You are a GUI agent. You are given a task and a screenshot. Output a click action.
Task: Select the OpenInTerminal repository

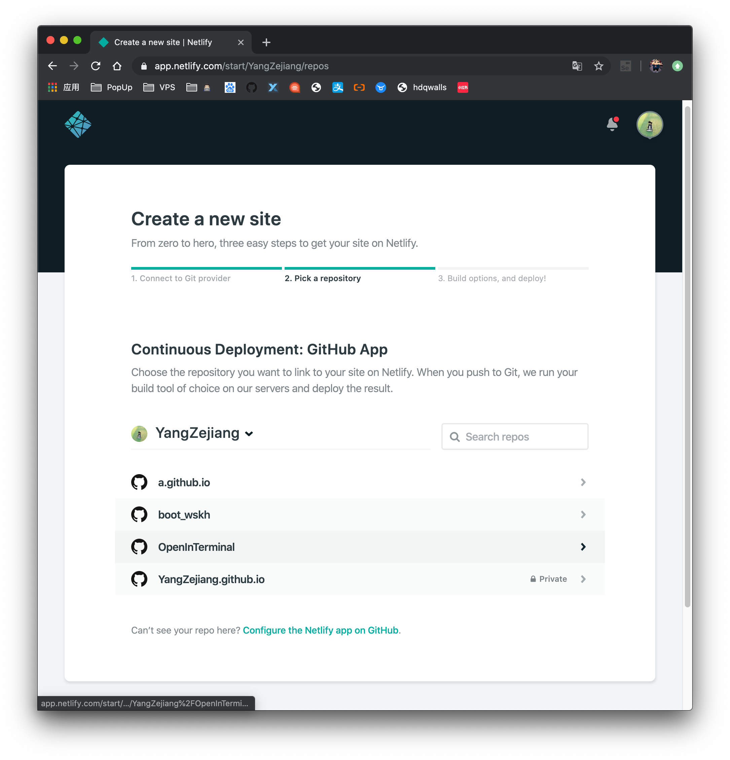[x=360, y=547]
